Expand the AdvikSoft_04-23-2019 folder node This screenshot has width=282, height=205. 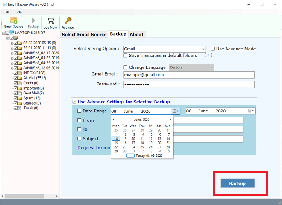tap(12, 58)
